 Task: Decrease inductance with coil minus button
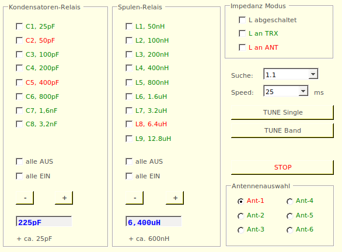135,198
